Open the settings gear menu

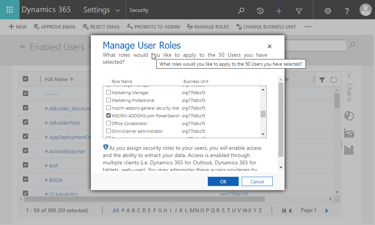click(327, 10)
